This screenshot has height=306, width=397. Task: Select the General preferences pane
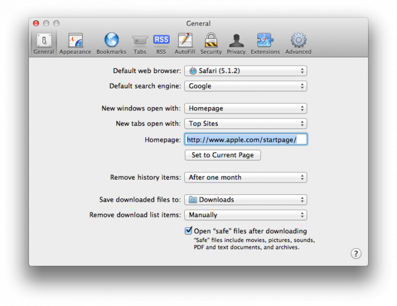point(44,44)
